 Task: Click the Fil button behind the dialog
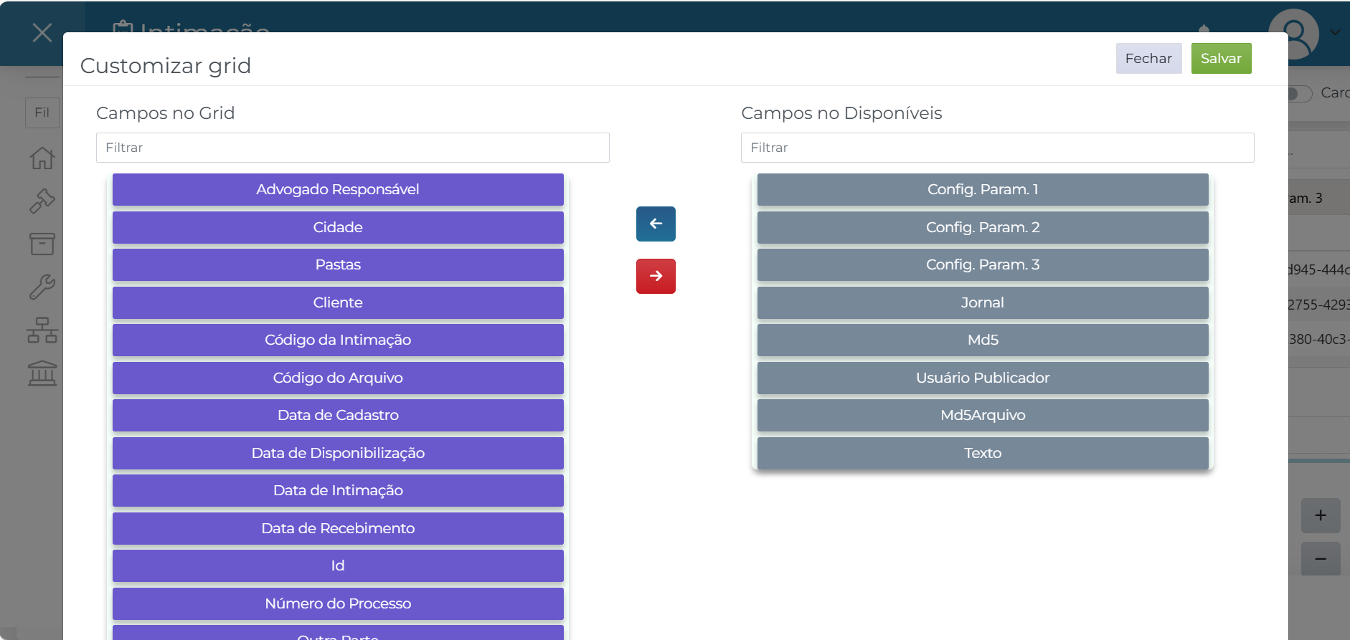click(43, 113)
